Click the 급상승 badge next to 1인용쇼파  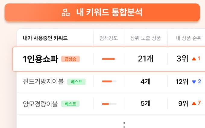tap(71, 59)
